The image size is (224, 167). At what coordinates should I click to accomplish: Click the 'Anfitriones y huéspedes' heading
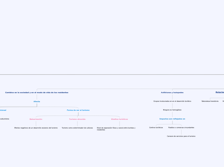pos(172,92)
